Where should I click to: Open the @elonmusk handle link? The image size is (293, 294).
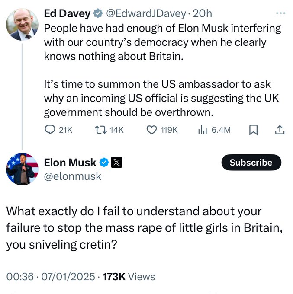click(x=73, y=176)
